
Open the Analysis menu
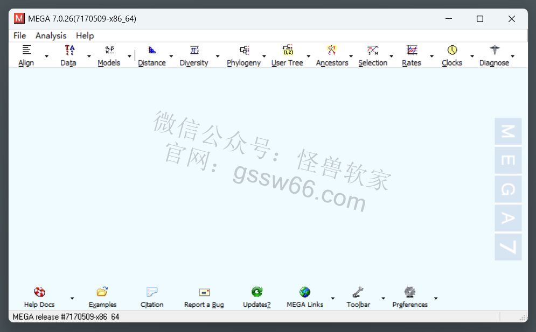[x=51, y=36]
